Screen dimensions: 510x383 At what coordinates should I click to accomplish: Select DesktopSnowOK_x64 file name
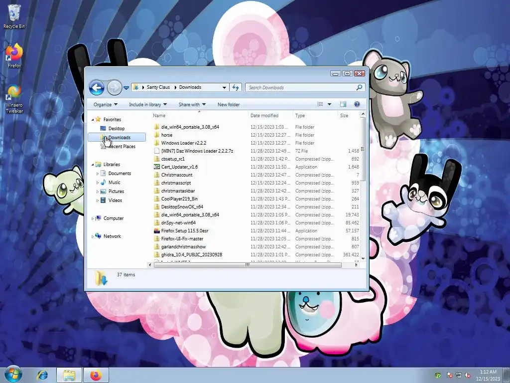click(182, 207)
